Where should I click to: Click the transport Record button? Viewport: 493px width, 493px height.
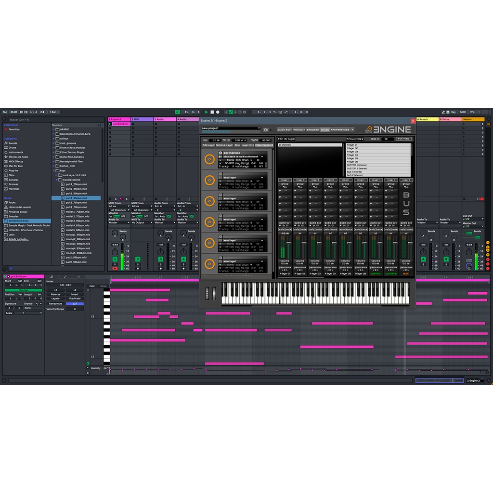[218, 112]
